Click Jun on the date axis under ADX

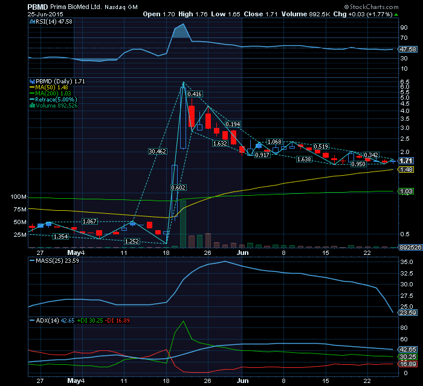(x=242, y=381)
